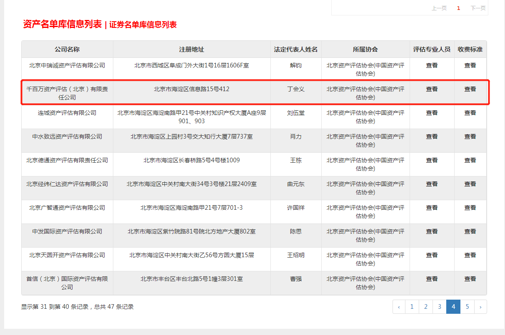The image size is (505, 335).
Task: Go to pagination page 1
Action: [x=412, y=307]
